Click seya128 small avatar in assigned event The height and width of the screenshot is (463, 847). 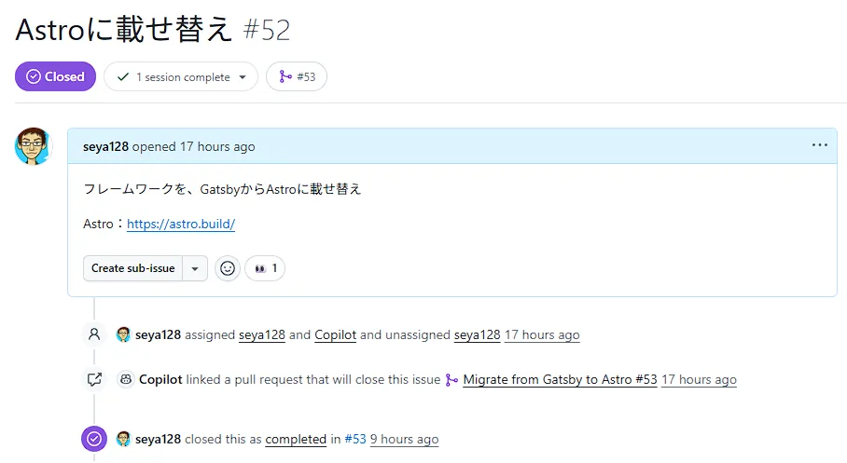(x=124, y=334)
